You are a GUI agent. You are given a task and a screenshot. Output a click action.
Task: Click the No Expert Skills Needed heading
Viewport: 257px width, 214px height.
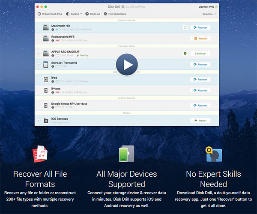click(x=213, y=179)
